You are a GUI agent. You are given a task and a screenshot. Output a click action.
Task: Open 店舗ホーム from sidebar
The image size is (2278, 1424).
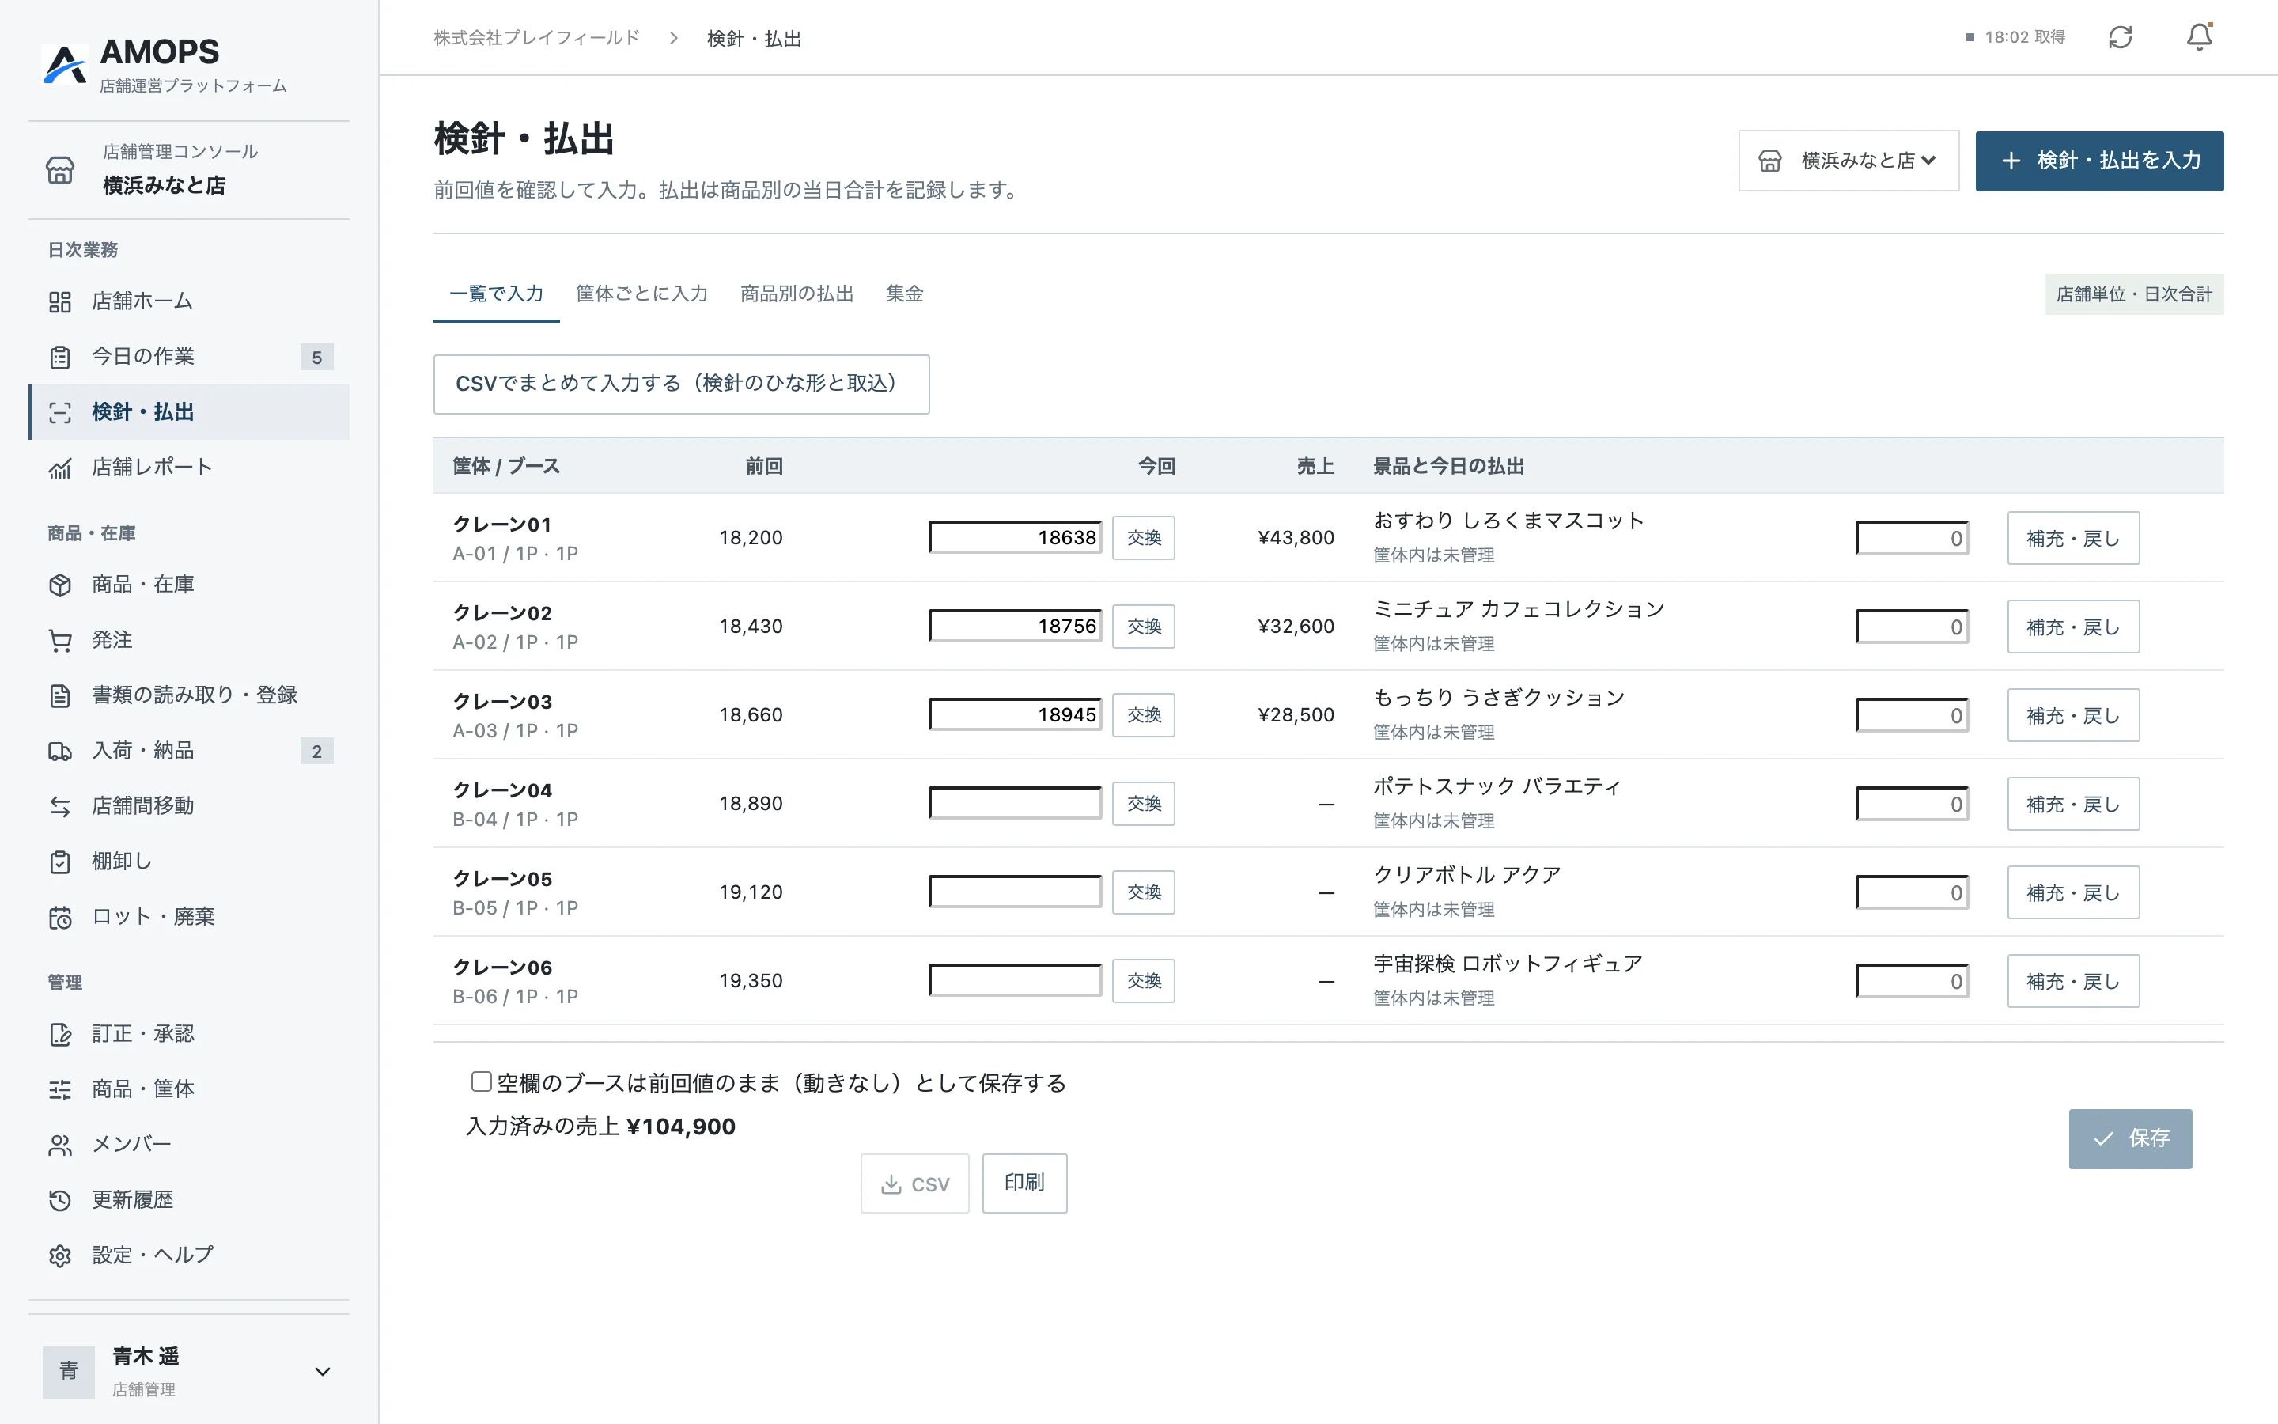189,301
